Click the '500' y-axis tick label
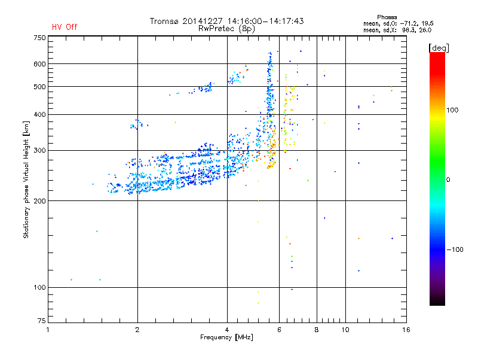The height and width of the screenshot is (359, 478). tap(40, 87)
